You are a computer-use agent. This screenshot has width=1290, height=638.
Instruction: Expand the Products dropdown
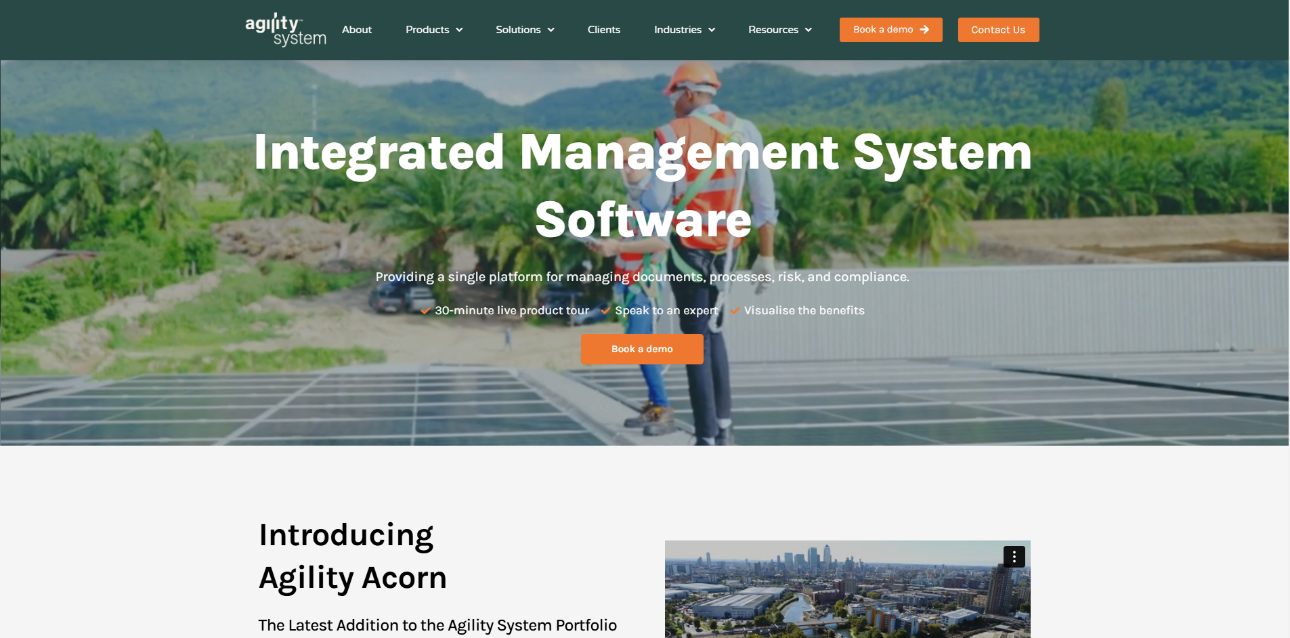point(433,29)
